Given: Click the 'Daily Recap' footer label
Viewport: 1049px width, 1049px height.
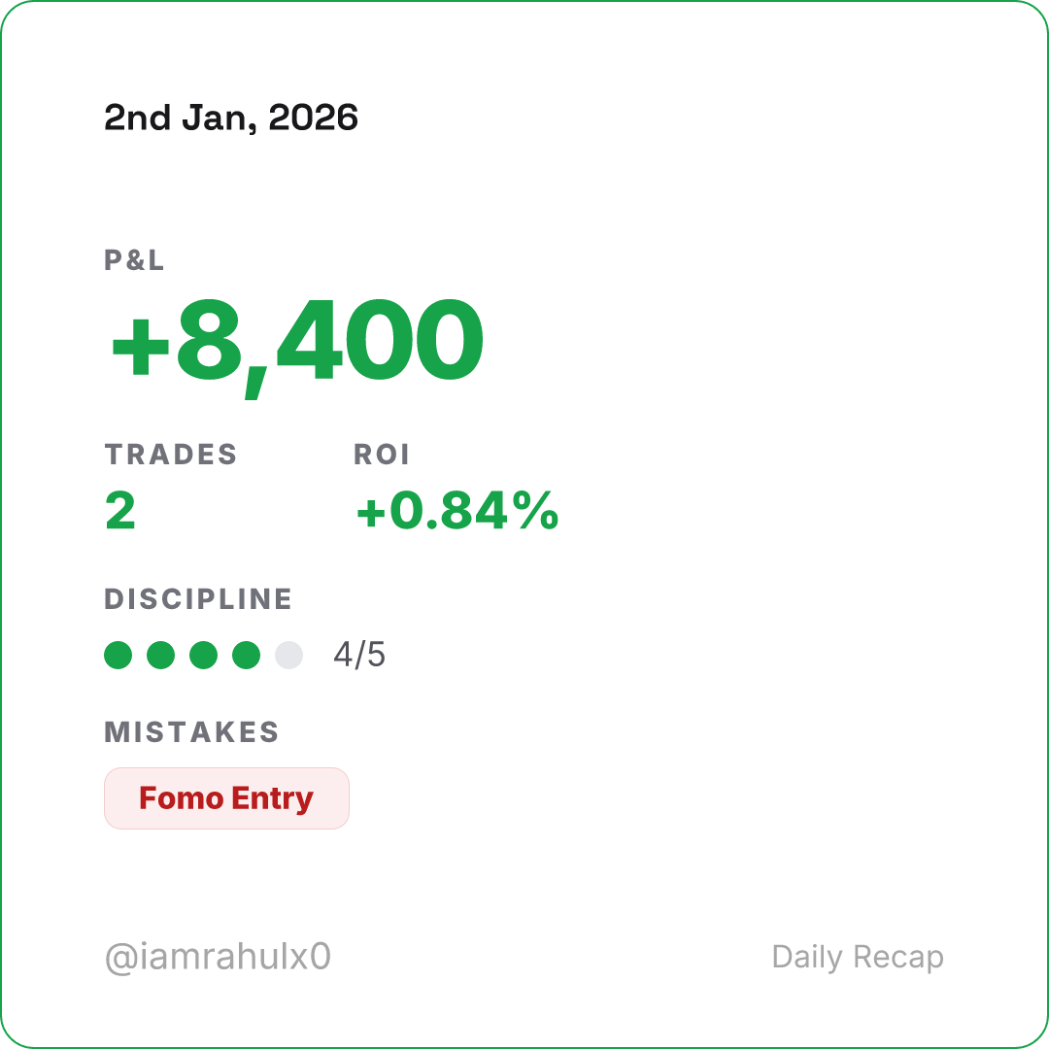Looking at the screenshot, I should point(858,958).
